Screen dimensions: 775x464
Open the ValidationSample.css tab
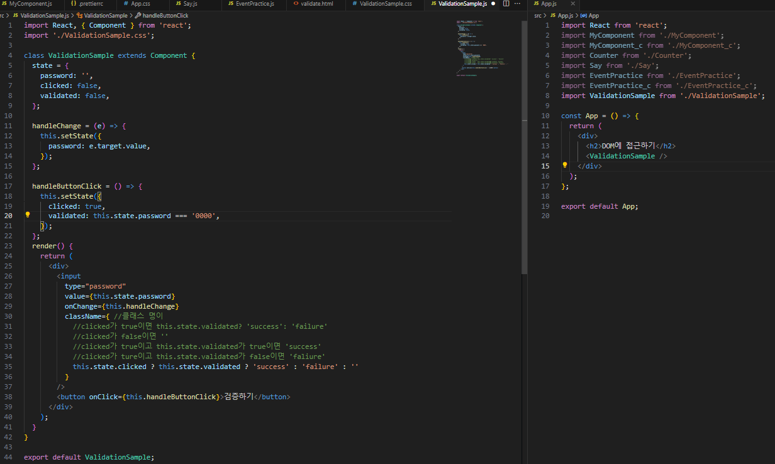pos(386,4)
